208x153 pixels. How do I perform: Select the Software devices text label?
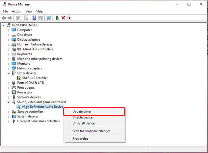[x=29, y=97]
